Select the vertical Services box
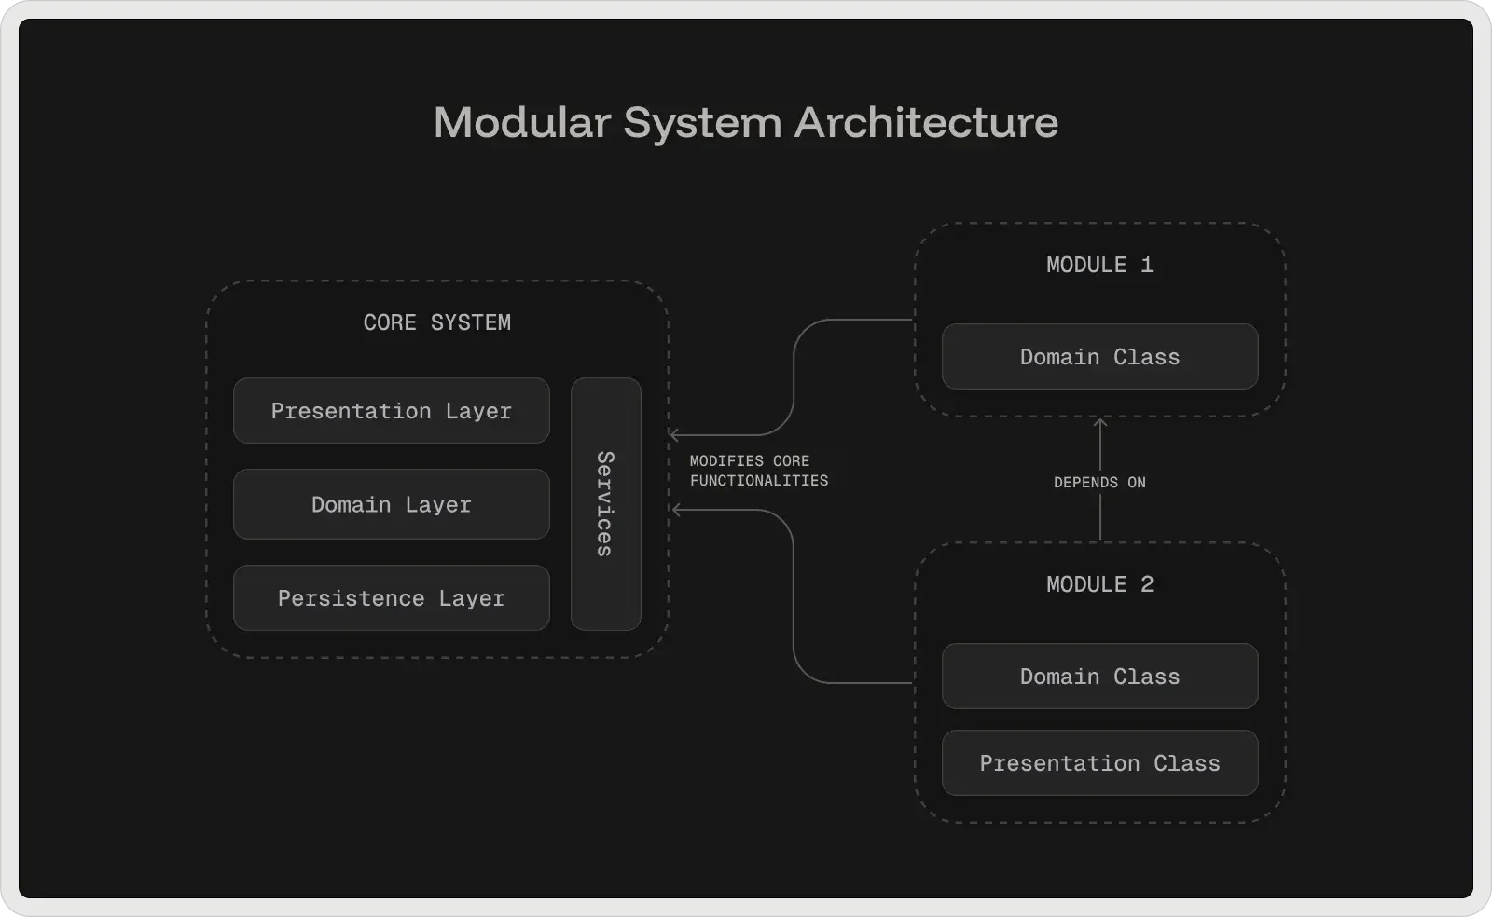1492x917 pixels. 606,504
